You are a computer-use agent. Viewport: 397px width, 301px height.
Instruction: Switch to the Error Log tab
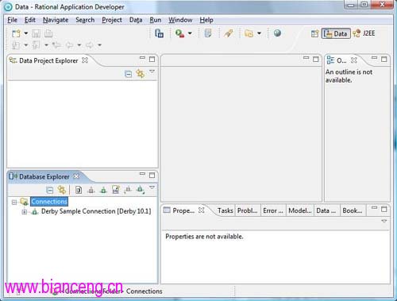tap(273, 210)
